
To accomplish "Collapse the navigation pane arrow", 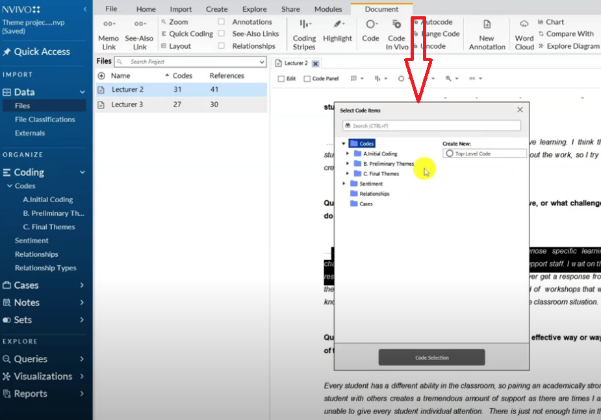I will (84, 9).
